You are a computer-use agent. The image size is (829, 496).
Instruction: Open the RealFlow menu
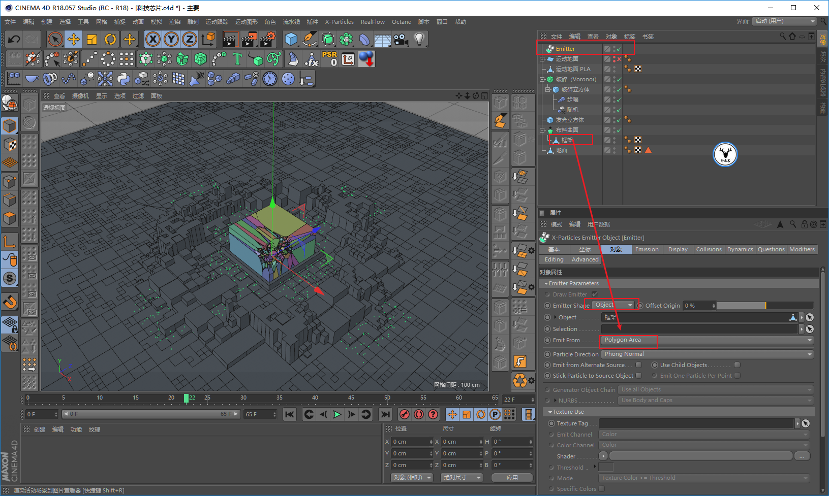point(373,22)
